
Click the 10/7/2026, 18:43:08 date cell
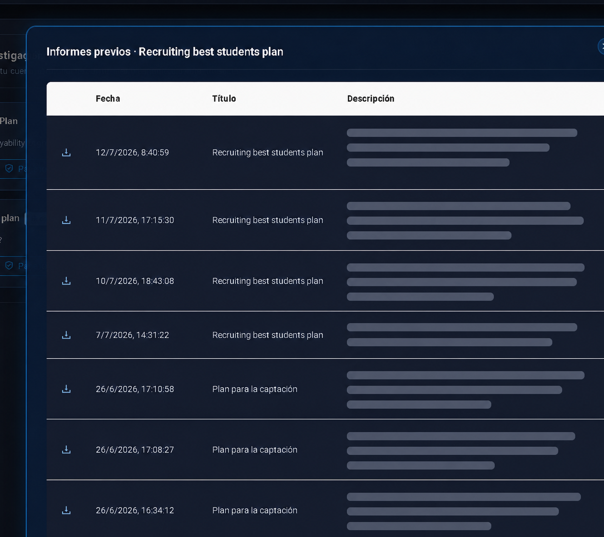coord(135,281)
